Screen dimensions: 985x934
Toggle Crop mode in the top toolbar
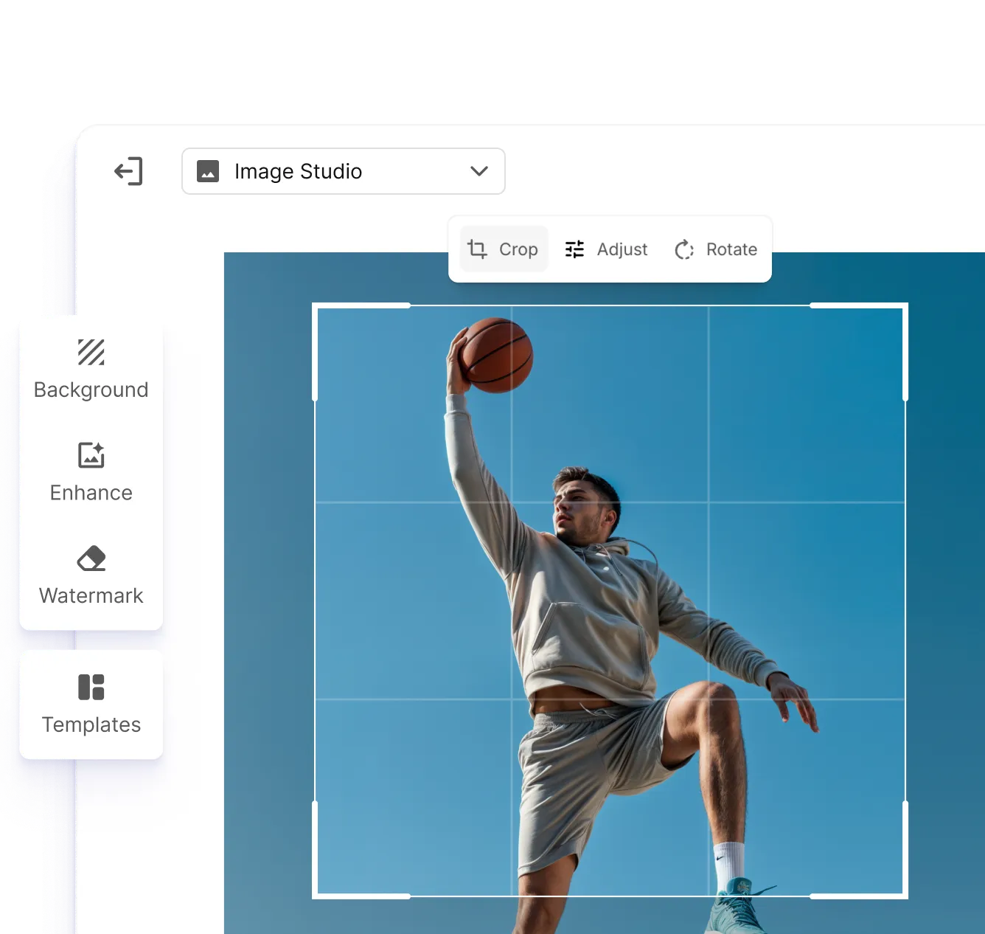tap(504, 249)
